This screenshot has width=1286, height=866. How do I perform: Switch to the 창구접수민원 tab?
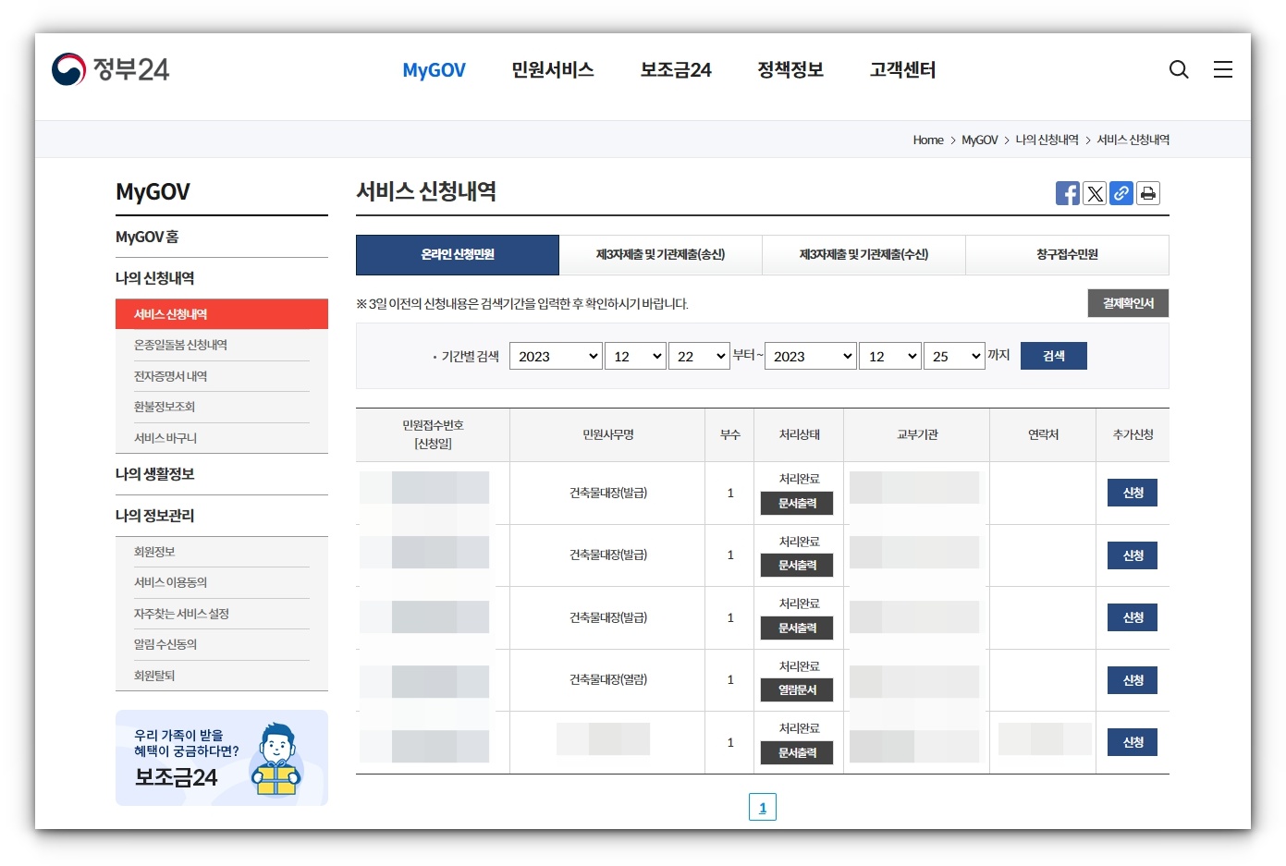pos(1067,255)
